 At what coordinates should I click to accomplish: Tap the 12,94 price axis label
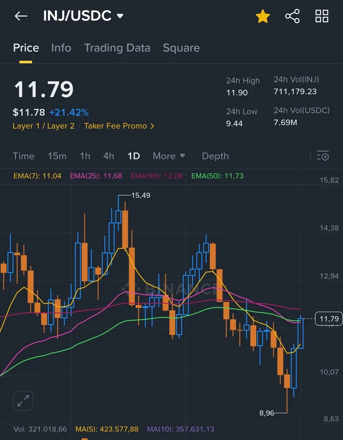click(x=329, y=276)
